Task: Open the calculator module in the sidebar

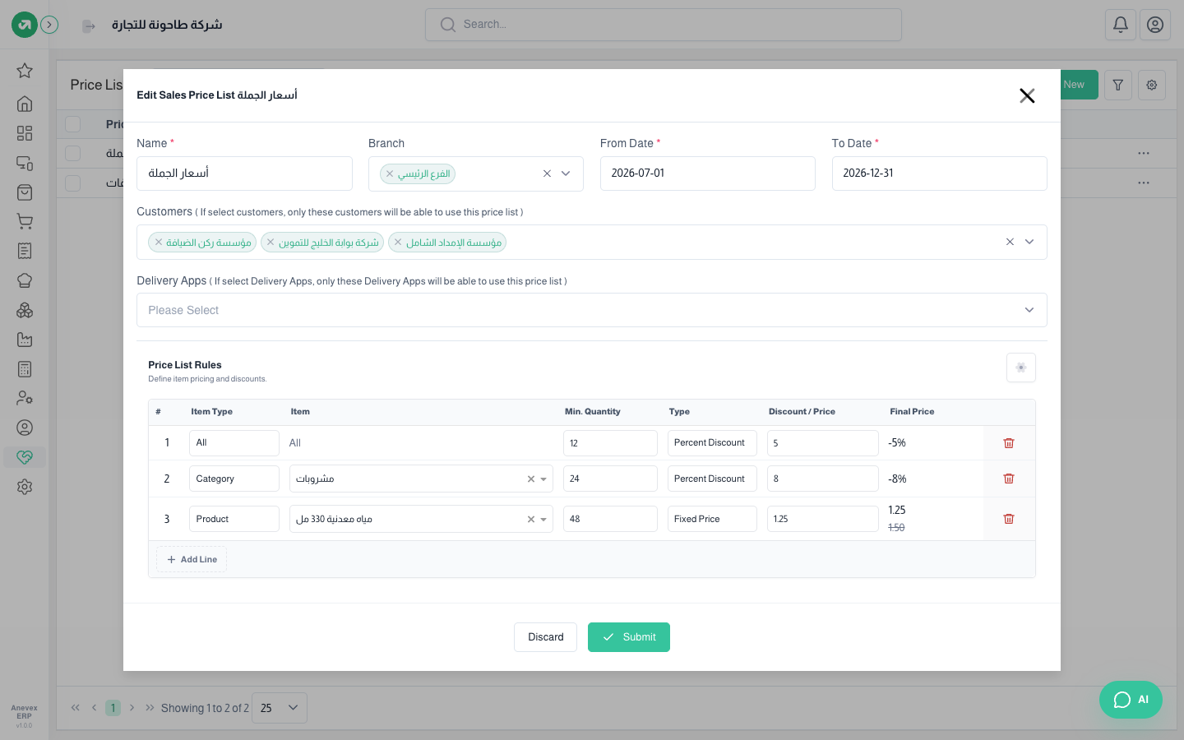Action: [25, 369]
